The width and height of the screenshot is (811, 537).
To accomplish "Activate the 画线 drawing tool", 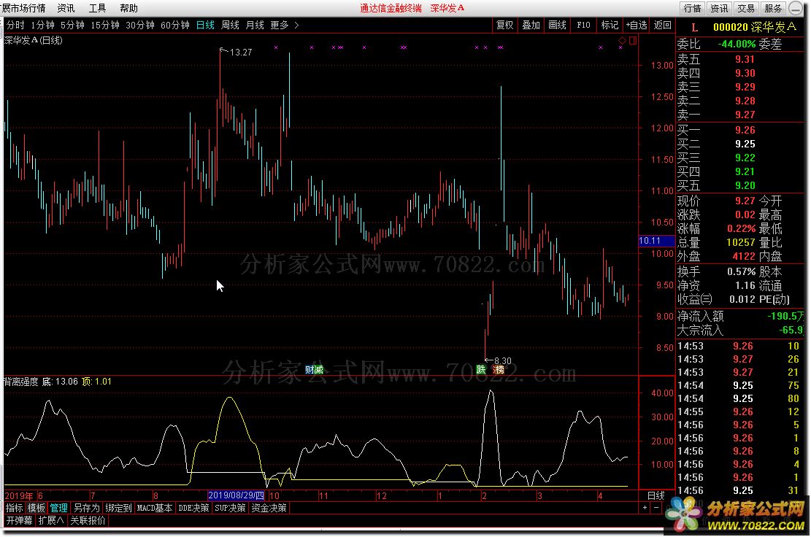I will coord(557,25).
